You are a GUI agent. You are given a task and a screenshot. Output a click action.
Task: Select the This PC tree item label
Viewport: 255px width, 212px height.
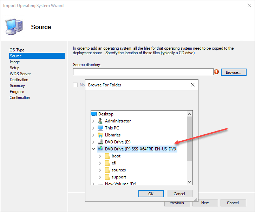112,128
